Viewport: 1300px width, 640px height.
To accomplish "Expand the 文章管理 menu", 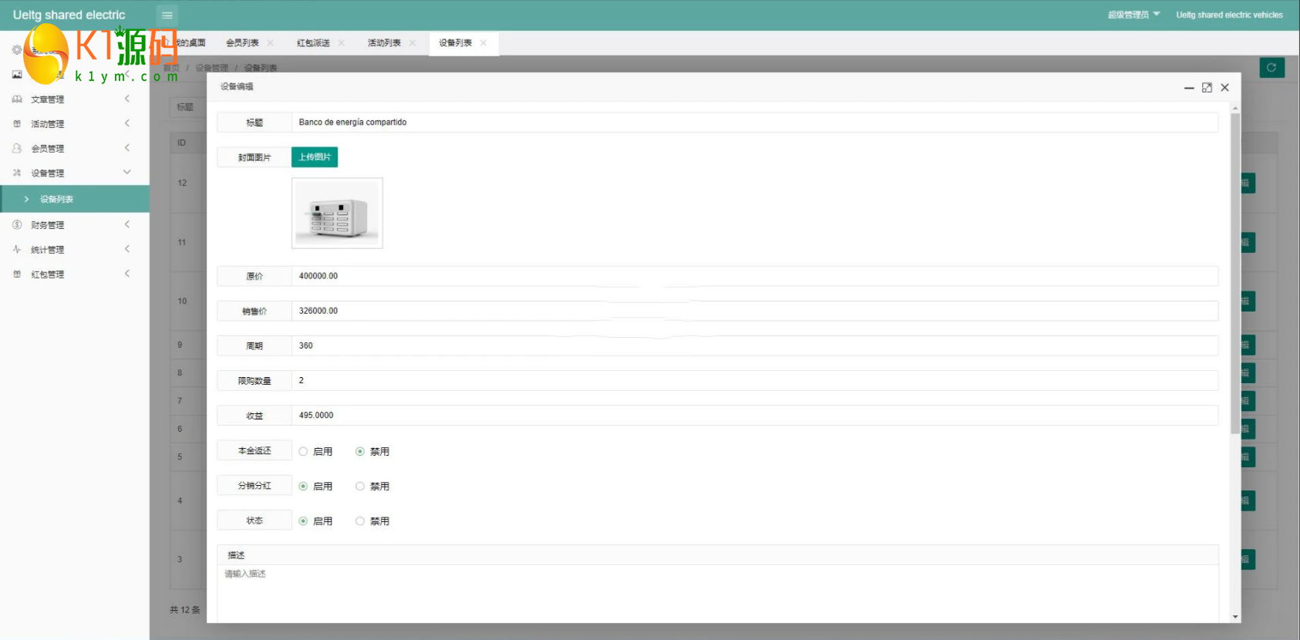I will click(127, 99).
